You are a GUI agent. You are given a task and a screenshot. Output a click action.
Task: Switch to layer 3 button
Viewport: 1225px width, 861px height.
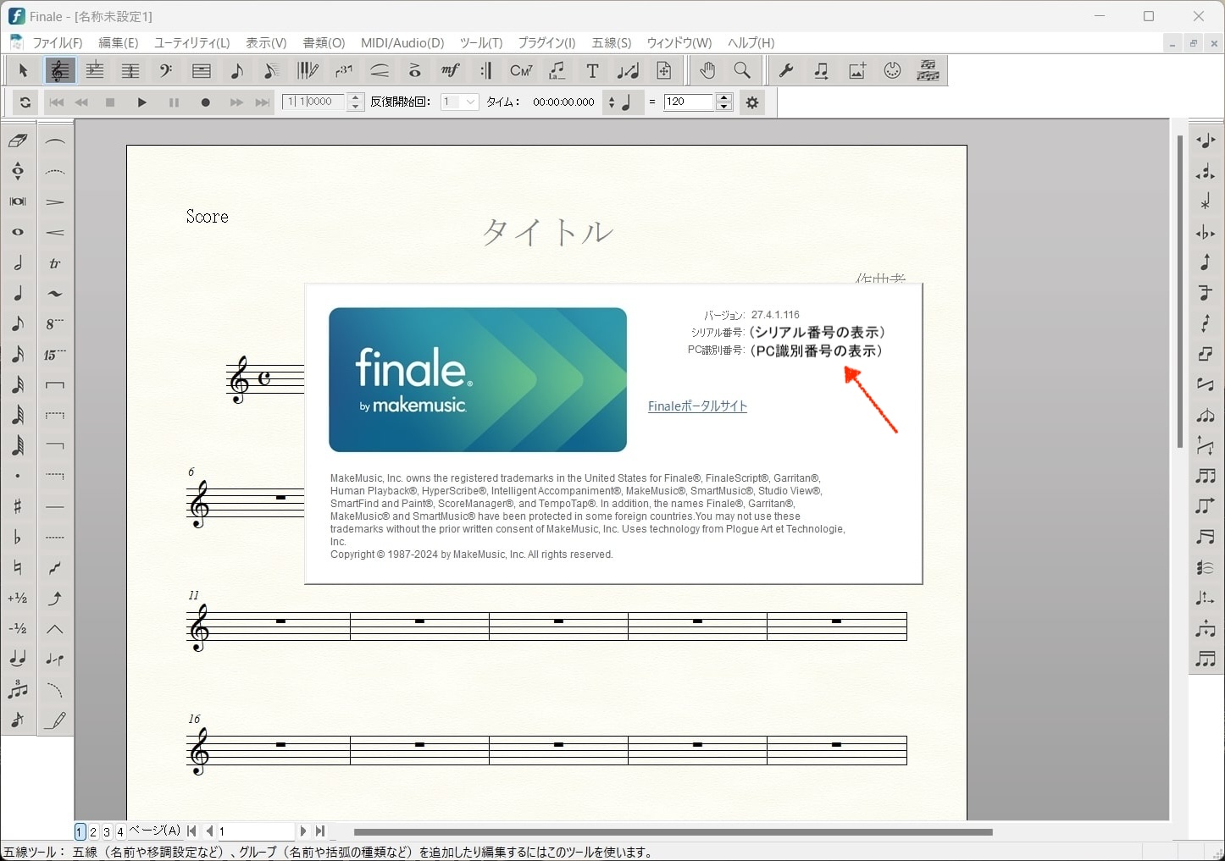pyautogui.click(x=107, y=832)
